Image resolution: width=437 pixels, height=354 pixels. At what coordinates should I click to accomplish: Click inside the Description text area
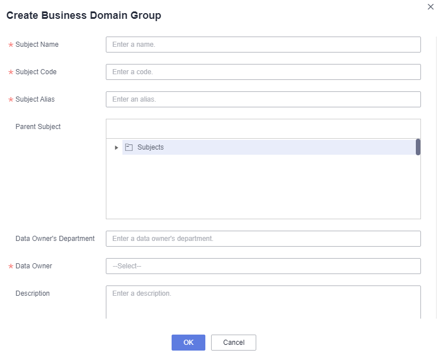(263, 302)
